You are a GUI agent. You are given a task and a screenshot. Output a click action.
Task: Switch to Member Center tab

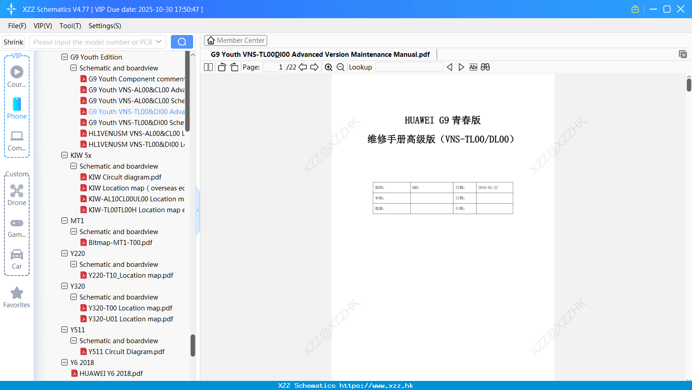click(x=235, y=40)
